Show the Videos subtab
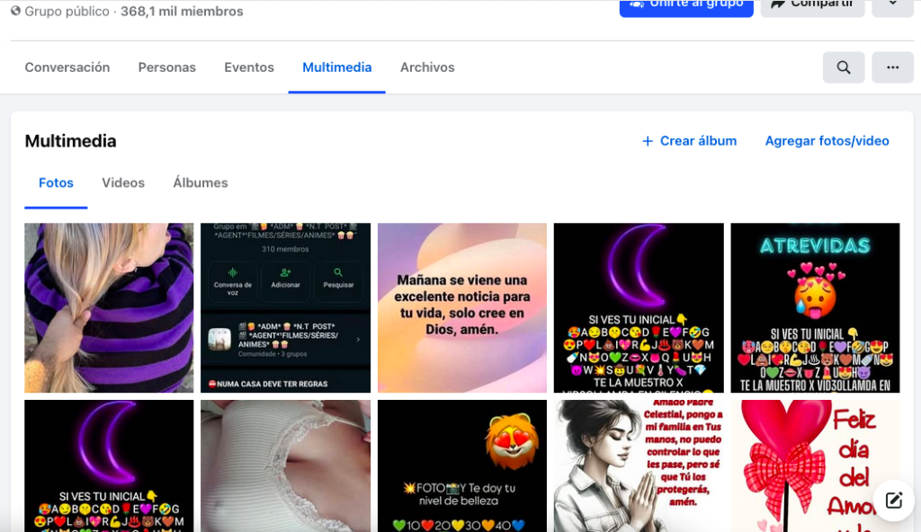 click(122, 182)
